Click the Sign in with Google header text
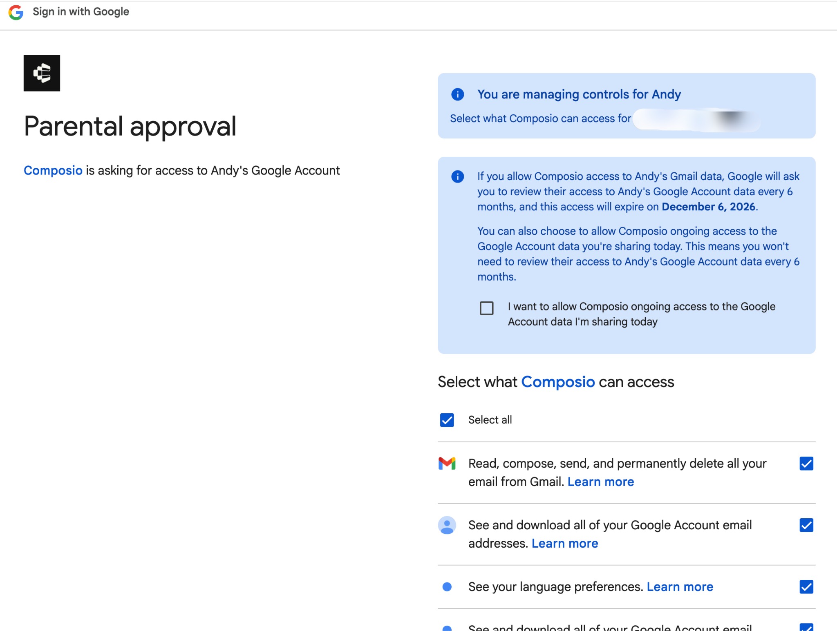Viewport: 837px width, 631px height. point(81,12)
